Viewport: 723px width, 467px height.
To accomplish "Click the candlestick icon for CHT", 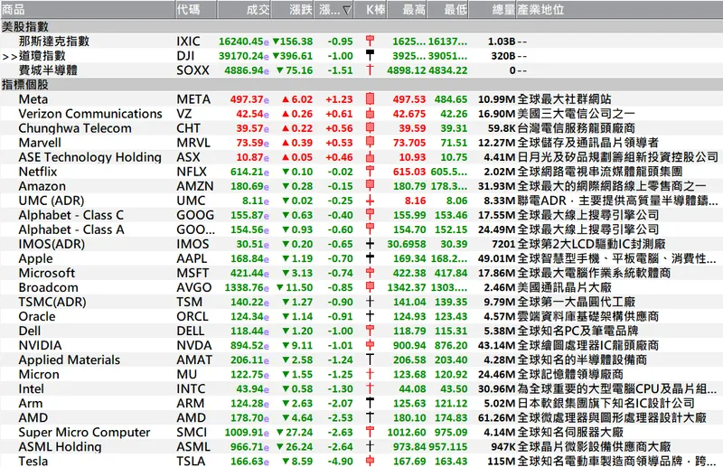I will (370, 127).
